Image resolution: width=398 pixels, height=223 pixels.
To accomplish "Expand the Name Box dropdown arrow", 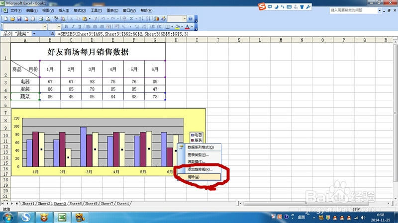I will point(34,34).
